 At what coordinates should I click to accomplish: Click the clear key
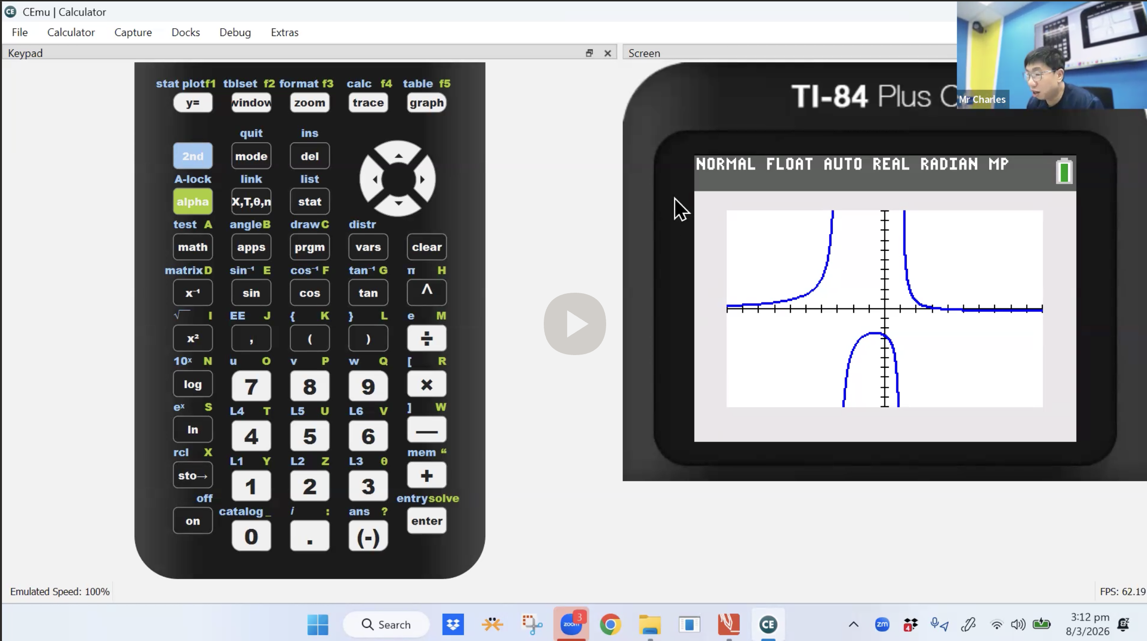[x=426, y=247]
